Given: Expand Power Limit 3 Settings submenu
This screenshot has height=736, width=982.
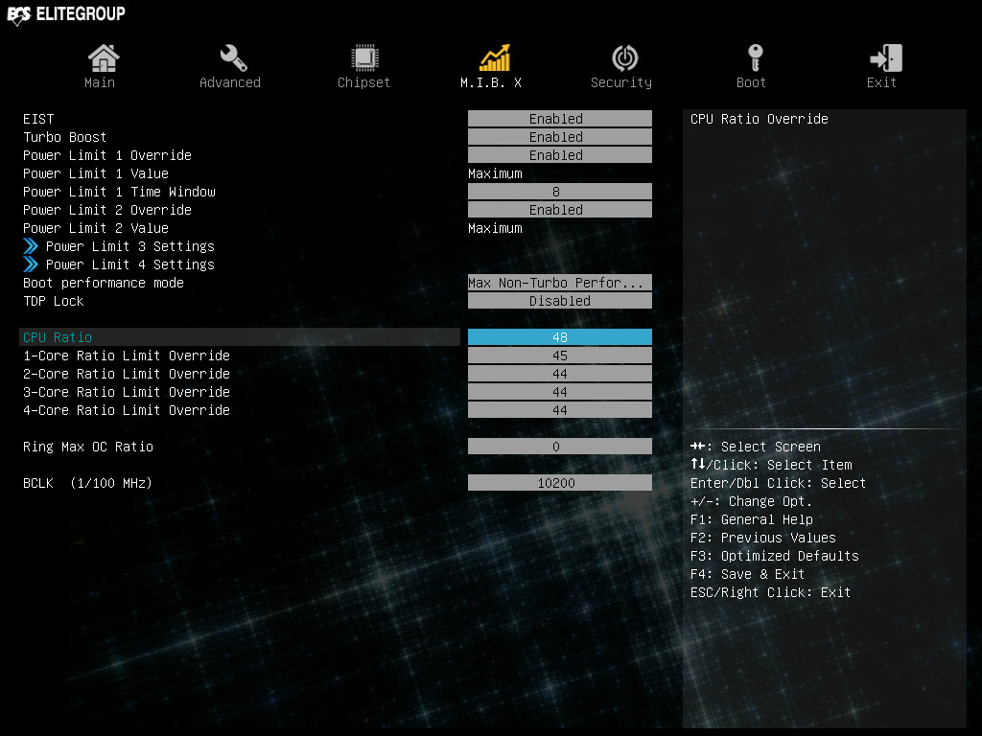Looking at the screenshot, I should coord(129,246).
